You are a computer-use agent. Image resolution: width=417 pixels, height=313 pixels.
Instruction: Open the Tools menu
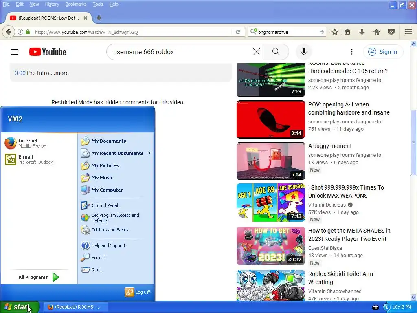pyautogui.click(x=98, y=4)
